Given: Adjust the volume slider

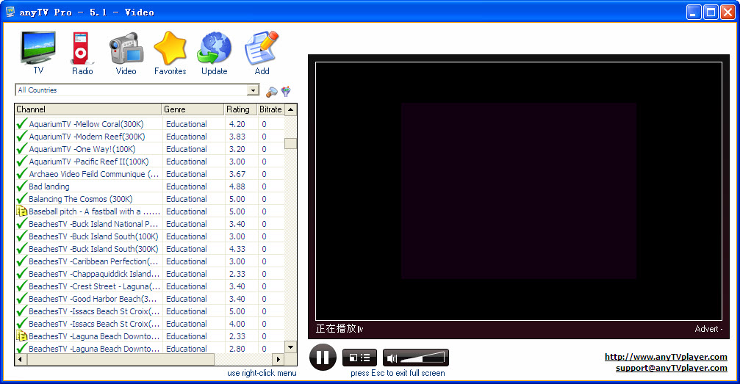Looking at the screenshot, I should point(423,358).
